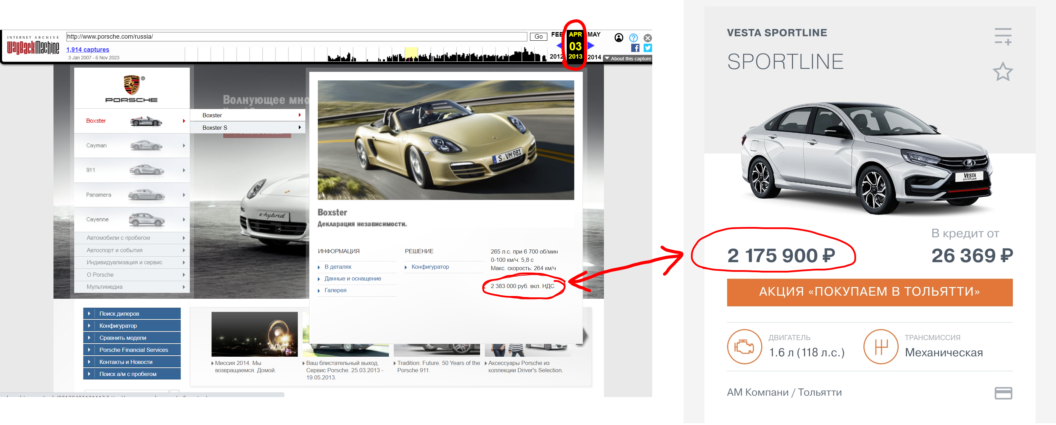This screenshot has width=1056, height=425.
Task: Add Vesta Sportline to the comparison list icon
Action: 1003,36
